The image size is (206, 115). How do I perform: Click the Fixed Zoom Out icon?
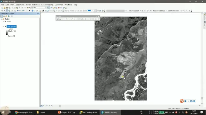click(15, 11)
